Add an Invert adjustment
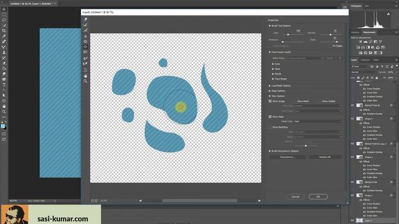 [x=360, y=53]
